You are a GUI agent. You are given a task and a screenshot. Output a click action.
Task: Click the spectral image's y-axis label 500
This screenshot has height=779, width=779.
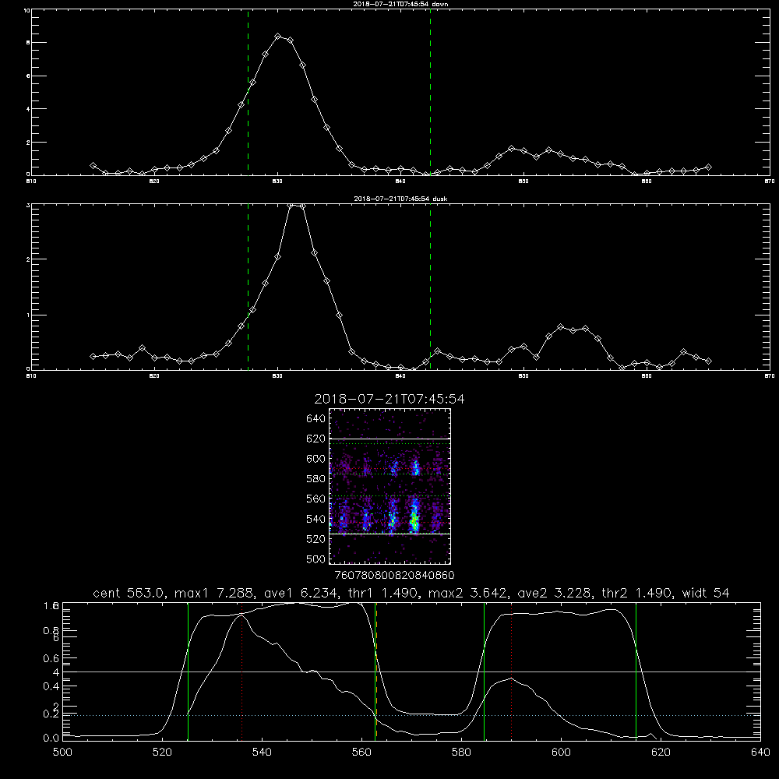[x=316, y=559]
